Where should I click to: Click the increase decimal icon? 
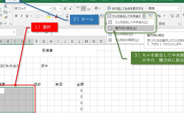click(172, 16)
